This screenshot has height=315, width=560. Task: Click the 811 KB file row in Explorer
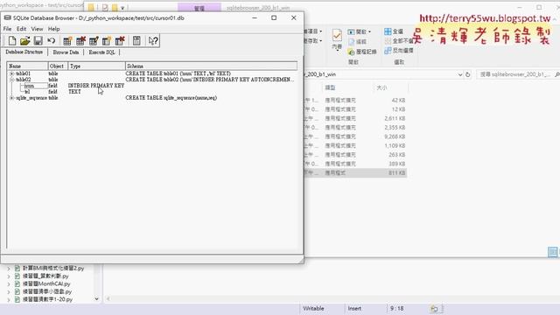tap(355, 173)
